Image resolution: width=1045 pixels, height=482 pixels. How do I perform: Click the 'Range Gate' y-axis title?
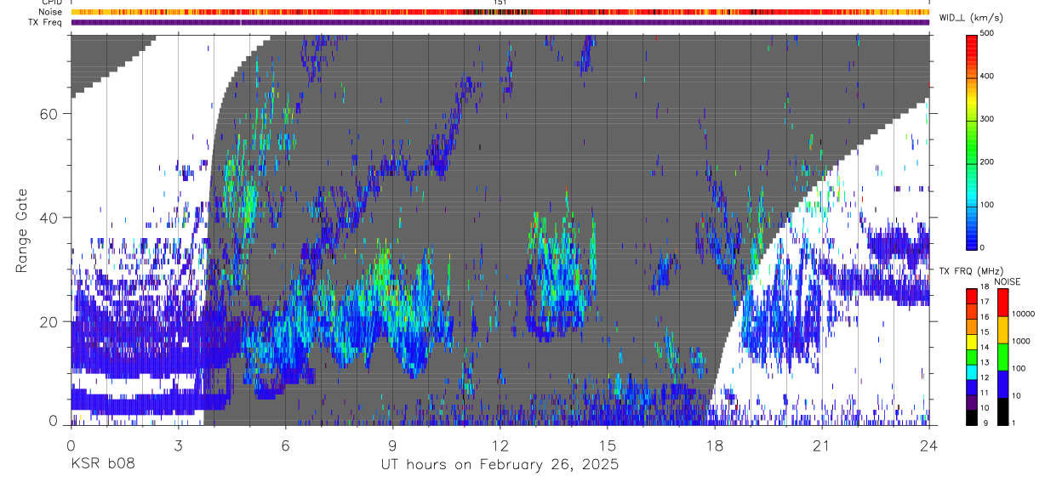click(23, 230)
